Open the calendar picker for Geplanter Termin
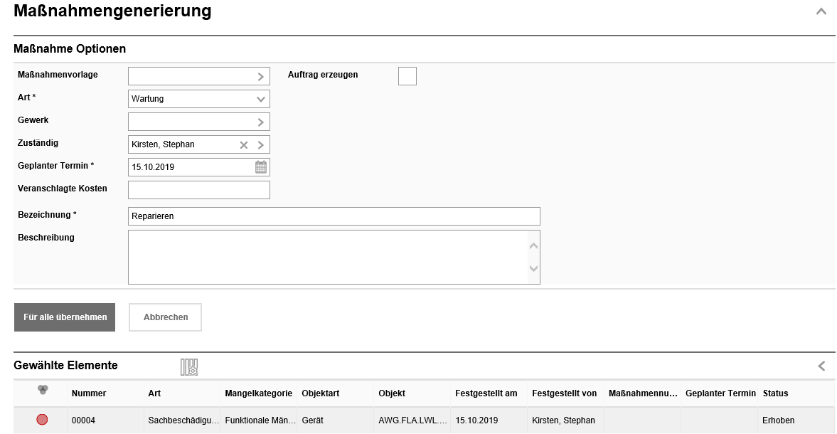Viewport: 837px width, 434px height. pyautogui.click(x=261, y=167)
